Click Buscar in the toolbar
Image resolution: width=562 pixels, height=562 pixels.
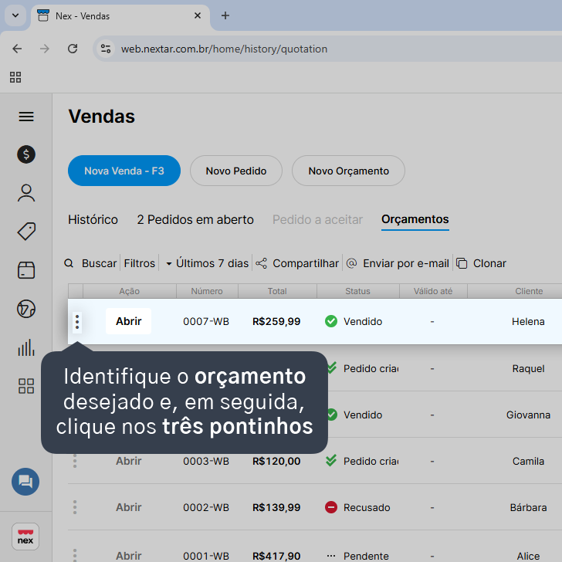[x=100, y=263]
